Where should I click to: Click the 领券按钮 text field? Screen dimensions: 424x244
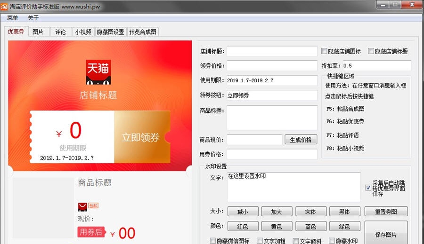(272, 95)
